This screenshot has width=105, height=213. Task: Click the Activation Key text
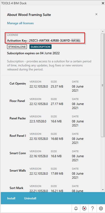44,40
